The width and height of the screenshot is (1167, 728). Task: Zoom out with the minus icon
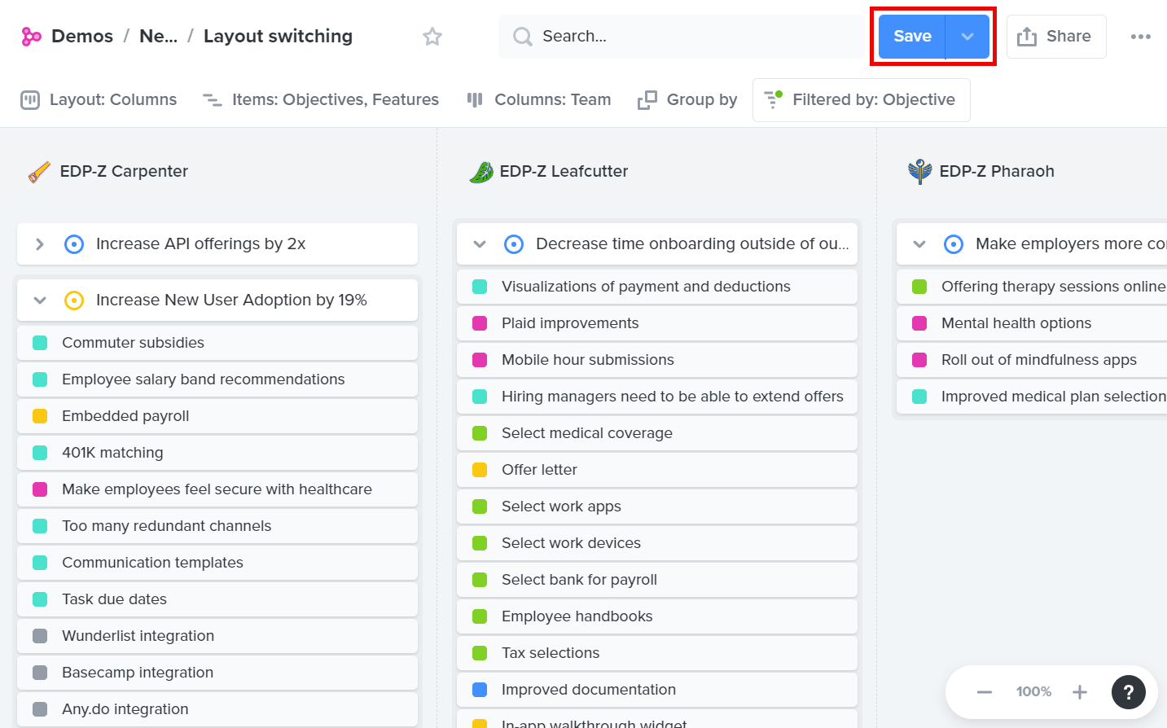(985, 691)
